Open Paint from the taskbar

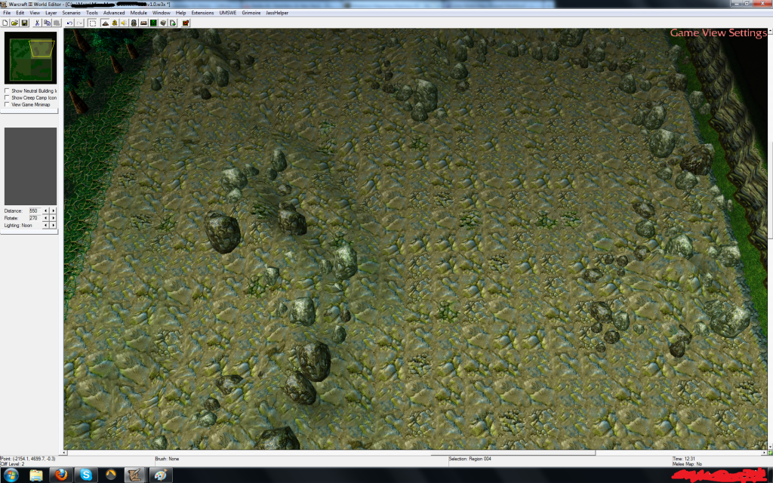point(160,475)
